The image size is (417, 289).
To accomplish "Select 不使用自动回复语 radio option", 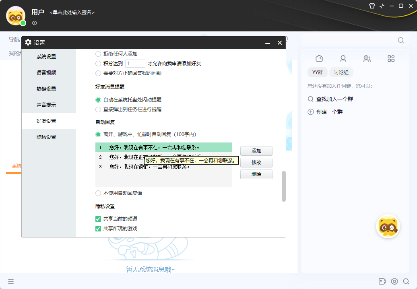I will tap(98, 193).
